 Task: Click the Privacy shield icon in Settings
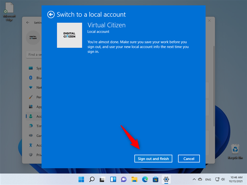point(31,155)
